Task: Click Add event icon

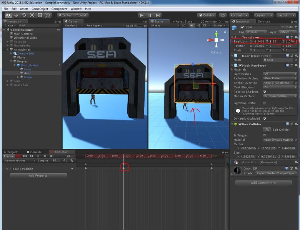Action: point(72,161)
